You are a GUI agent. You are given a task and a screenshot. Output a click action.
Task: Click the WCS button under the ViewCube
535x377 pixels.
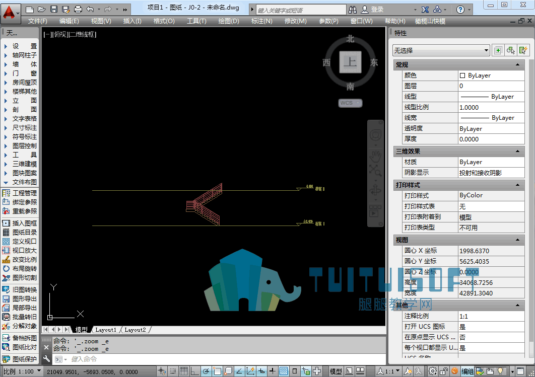click(350, 103)
